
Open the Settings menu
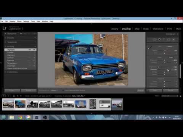[26, 21]
